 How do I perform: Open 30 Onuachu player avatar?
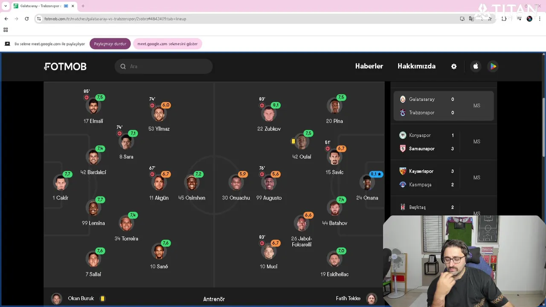click(x=236, y=183)
